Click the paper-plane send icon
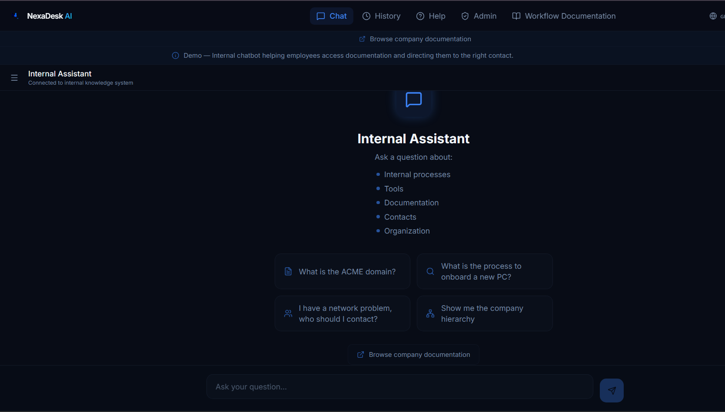The image size is (725, 412). [611, 390]
